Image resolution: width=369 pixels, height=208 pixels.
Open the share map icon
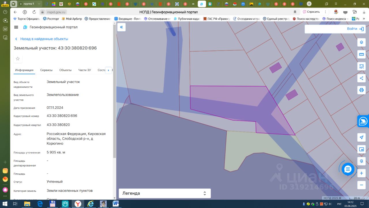pyautogui.click(x=361, y=78)
